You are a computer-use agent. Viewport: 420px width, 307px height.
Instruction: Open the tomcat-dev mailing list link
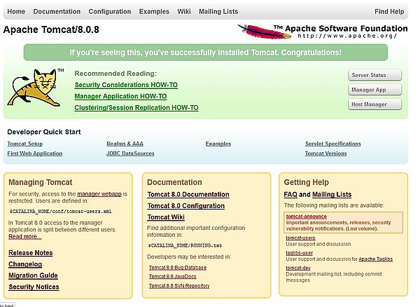click(x=298, y=268)
